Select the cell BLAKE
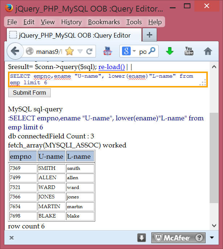 click(x=51, y=216)
